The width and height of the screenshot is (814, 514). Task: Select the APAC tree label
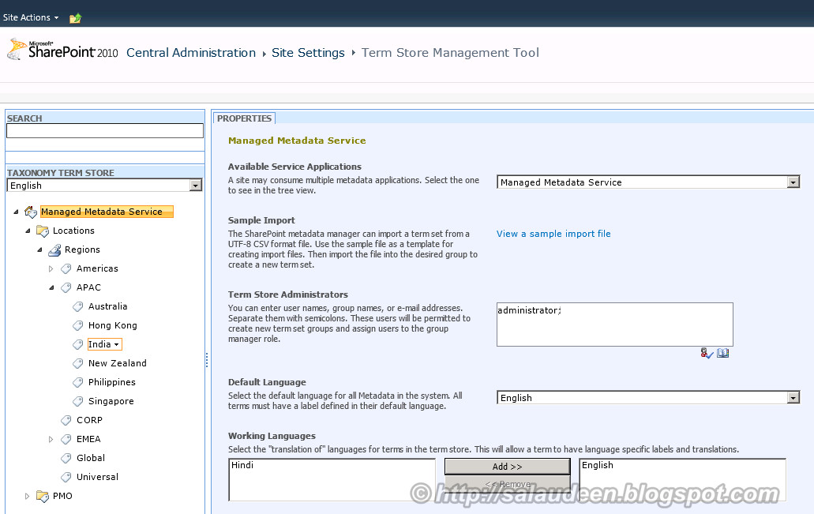88,287
